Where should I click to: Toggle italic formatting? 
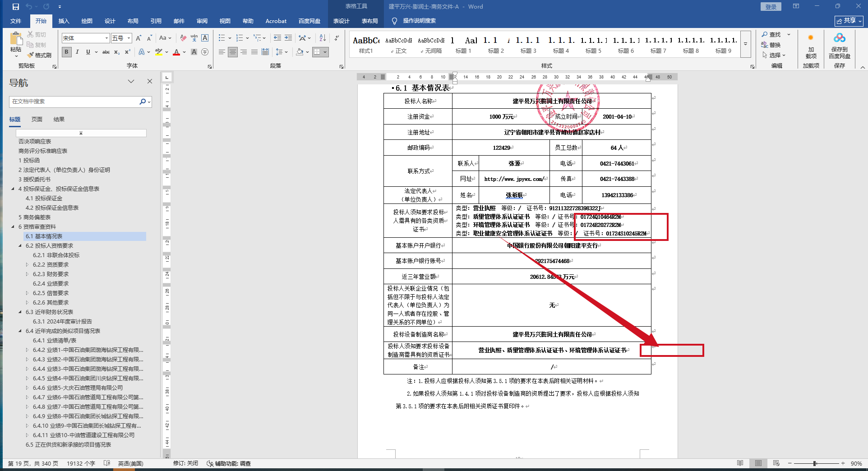[x=77, y=52]
